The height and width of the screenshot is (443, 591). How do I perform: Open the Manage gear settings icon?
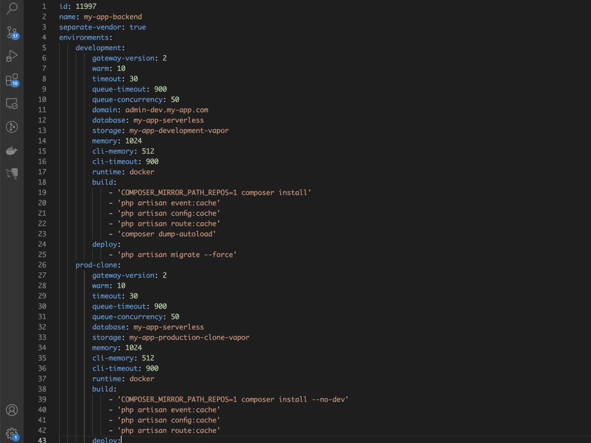(12, 434)
